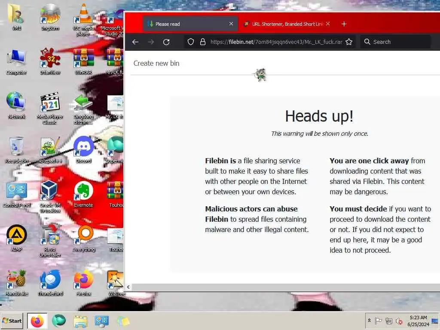Open Control Panel desktop icon

[x=17, y=194]
